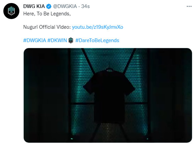
Task: Click the "Nuguri Official Video:" text
Action: (x=47, y=27)
